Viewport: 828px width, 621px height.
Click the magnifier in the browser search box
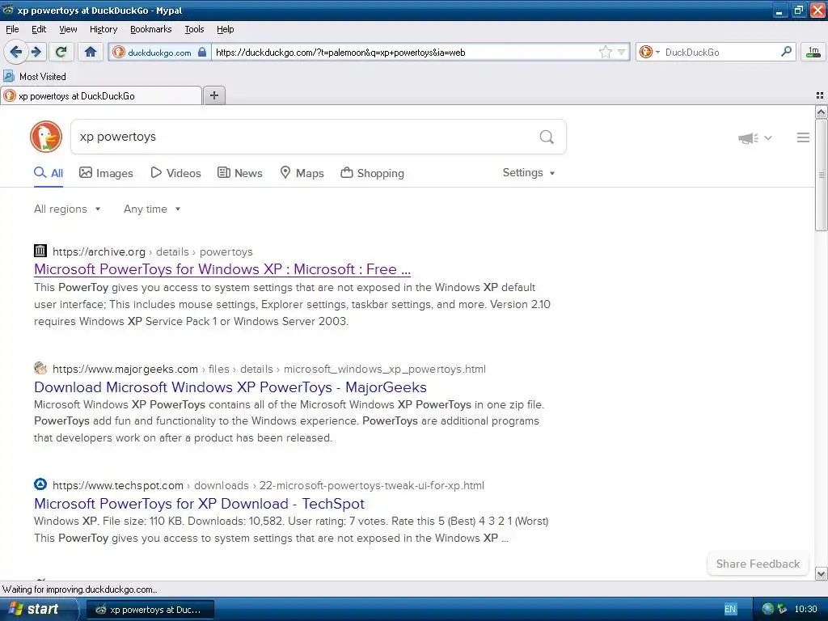786,52
